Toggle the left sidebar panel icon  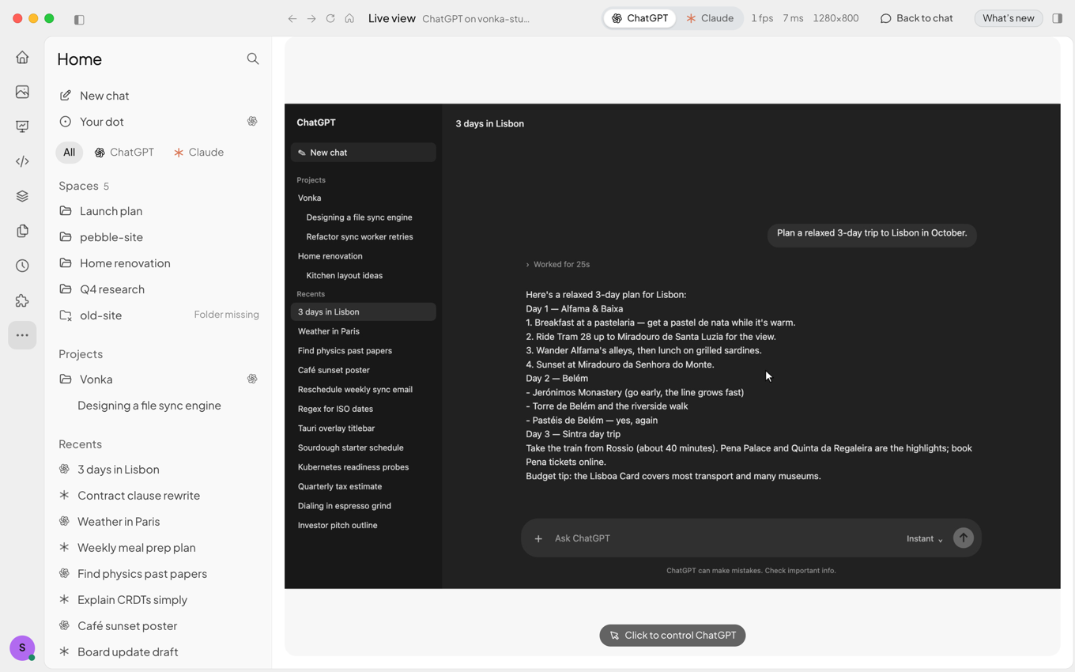coord(79,19)
